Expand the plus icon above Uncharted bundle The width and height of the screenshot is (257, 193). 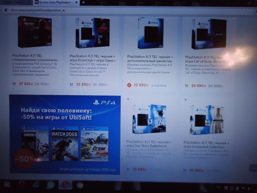coord(185,100)
